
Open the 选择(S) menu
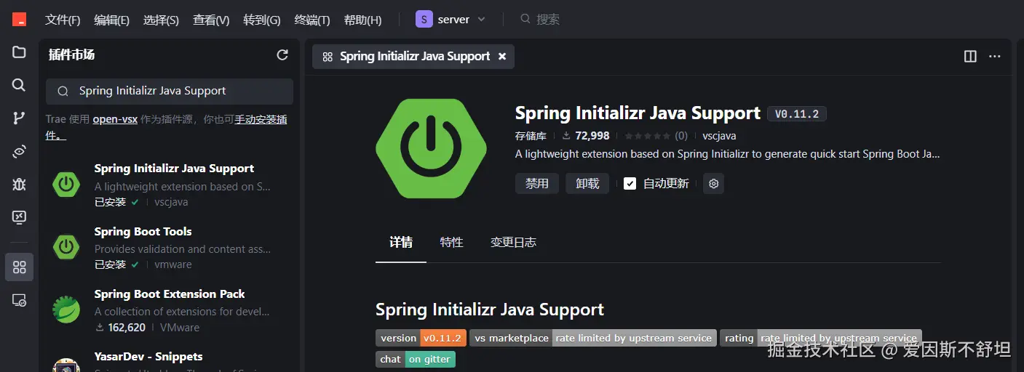[162, 20]
